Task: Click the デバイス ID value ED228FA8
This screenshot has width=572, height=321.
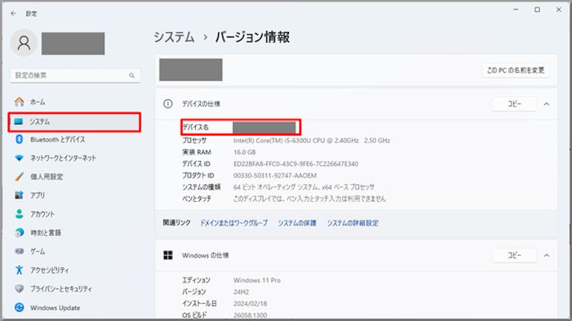Action: click(296, 164)
